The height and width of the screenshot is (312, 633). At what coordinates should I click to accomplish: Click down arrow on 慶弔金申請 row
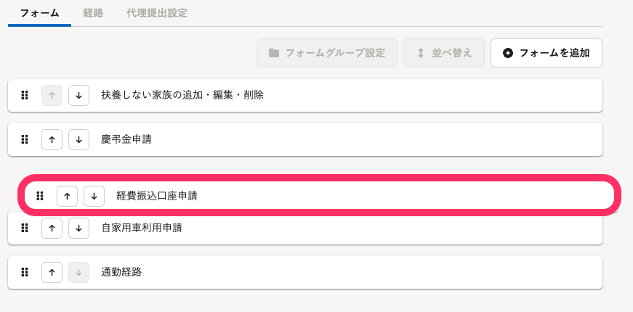(x=78, y=140)
